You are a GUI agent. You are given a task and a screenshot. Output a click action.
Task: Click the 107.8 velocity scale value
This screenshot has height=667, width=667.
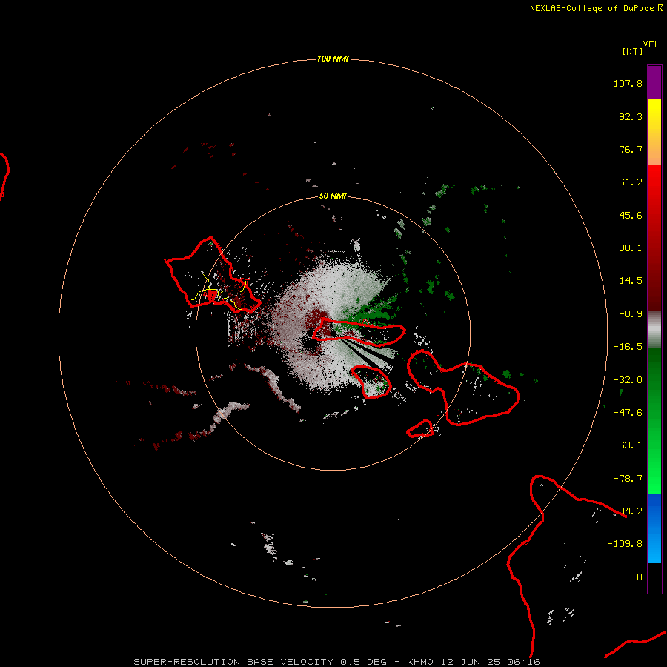click(628, 83)
